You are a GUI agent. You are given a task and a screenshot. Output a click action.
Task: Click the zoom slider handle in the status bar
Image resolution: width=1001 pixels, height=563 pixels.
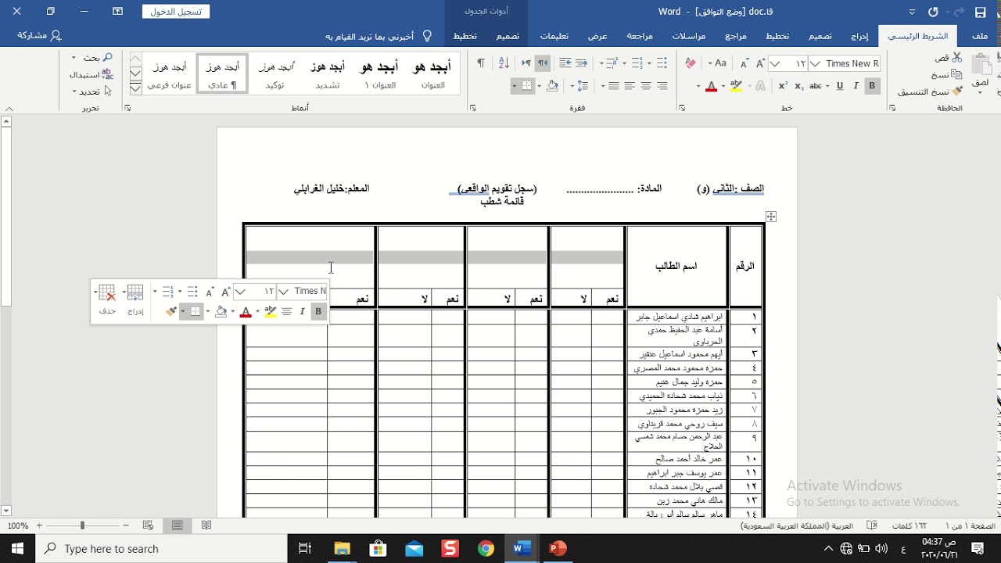(82, 525)
